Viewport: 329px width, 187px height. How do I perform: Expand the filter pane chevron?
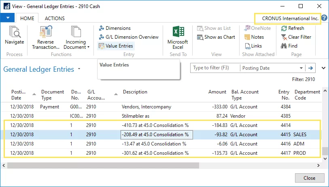323,68
